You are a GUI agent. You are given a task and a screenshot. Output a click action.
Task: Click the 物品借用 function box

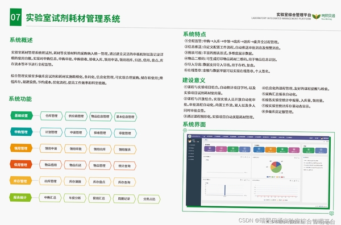[x=51, y=165]
